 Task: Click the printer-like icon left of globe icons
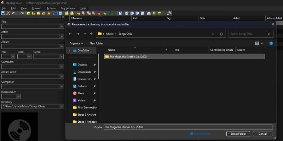[149, 13]
